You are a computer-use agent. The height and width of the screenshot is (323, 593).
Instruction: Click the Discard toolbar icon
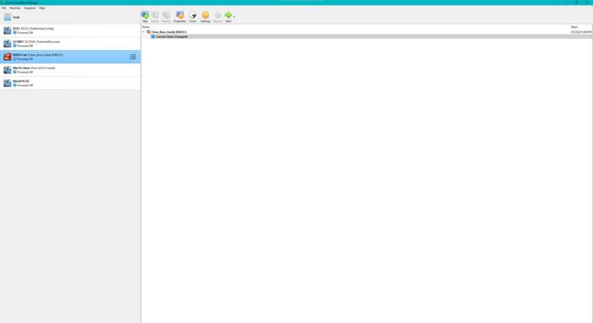coord(217,16)
